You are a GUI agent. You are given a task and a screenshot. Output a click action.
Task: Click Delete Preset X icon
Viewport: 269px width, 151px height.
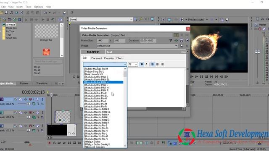[187, 46]
